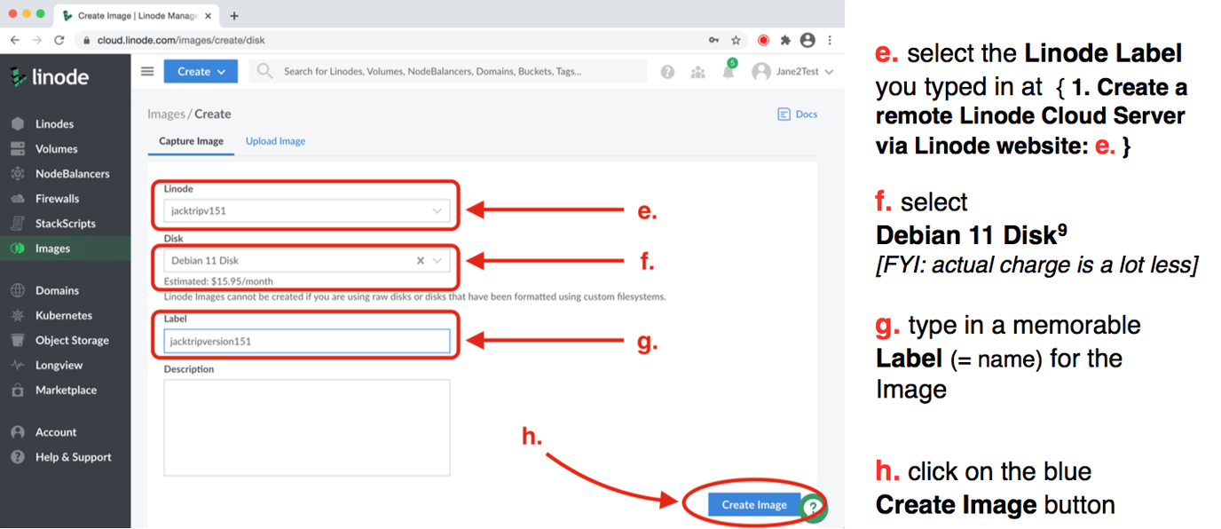Open Firewalls in sidebar
Image resolution: width=1221 pixels, height=529 pixels.
(x=57, y=199)
